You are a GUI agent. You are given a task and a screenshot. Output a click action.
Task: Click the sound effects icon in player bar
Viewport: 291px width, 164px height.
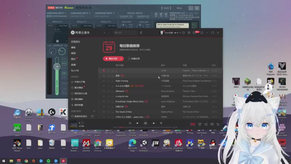pyautogui.click(x=200, y=124)
